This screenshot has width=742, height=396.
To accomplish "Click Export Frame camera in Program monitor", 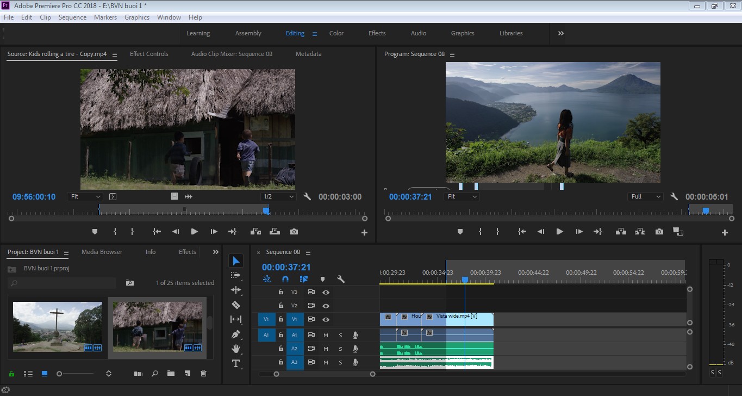I will 659,232.
